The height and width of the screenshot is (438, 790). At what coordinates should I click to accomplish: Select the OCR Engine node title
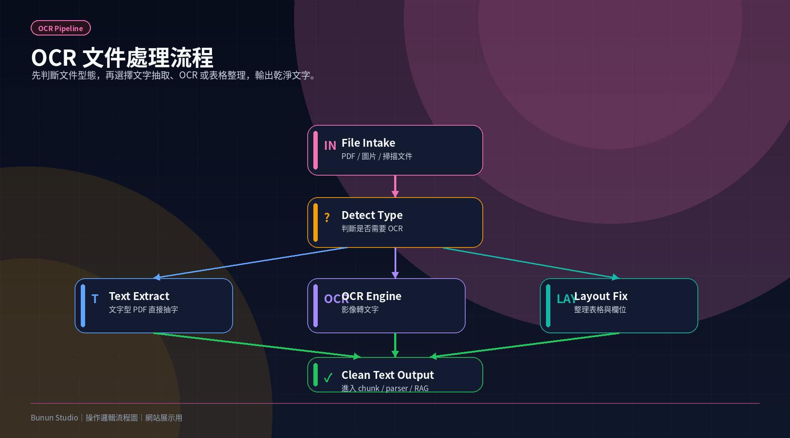(371, 296)
